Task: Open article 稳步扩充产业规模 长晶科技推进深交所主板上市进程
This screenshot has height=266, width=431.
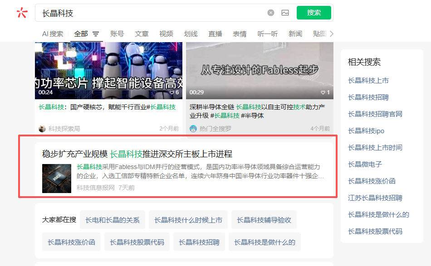Action: click(137, 154)
